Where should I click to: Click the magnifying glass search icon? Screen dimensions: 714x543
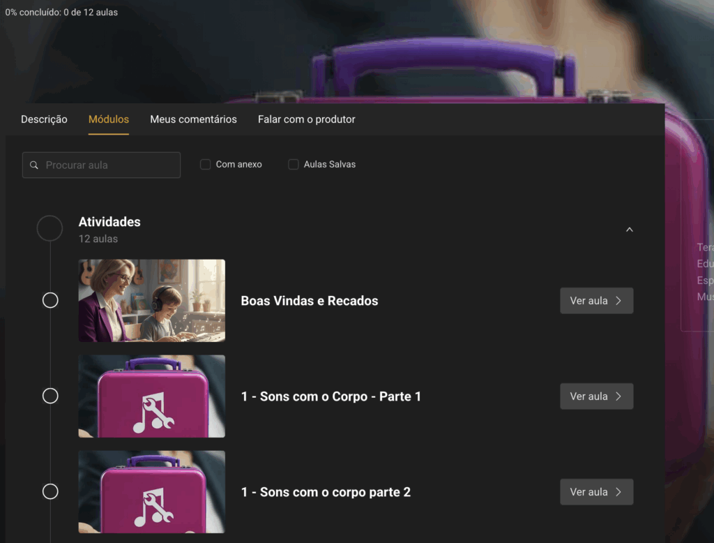(34, 165)
